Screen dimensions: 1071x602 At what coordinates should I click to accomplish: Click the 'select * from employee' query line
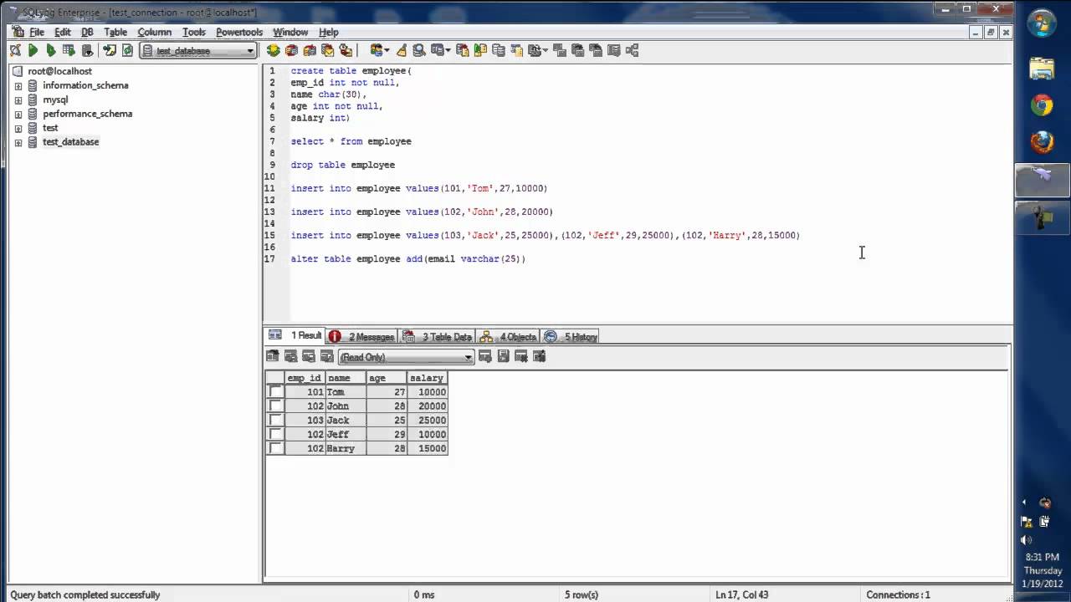(x=351, y=141)
